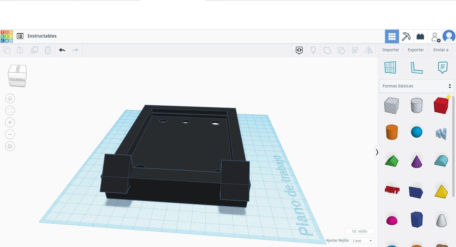Select the orange Cylinder shape
The height and width of the screenshot is (247, 456).
pyautogui.click(x=392, y=132)
